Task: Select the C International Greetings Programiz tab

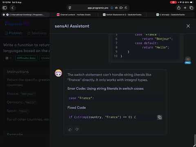Action: (x=25, y=15)
